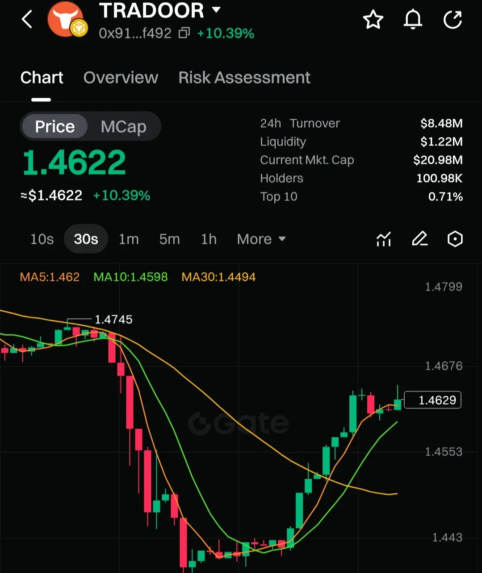This screenshot has height=573, width=482.
Task: Tap the Liquidity $1.22M value
Action: pyautogui.click(x=441, y=142)
